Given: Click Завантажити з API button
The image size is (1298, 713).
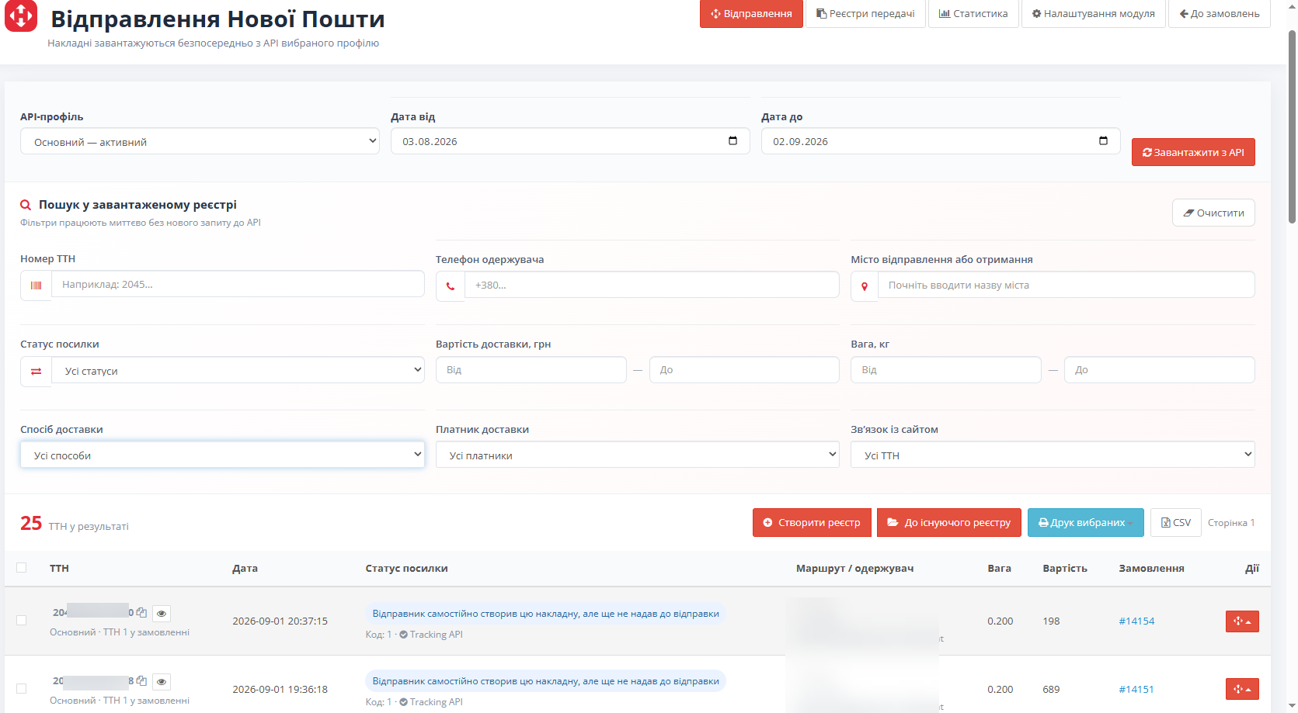Looking at the screenshot, I should pos(1193,152).
